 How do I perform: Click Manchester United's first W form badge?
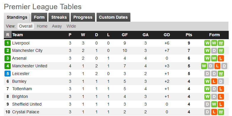[204, 66]
